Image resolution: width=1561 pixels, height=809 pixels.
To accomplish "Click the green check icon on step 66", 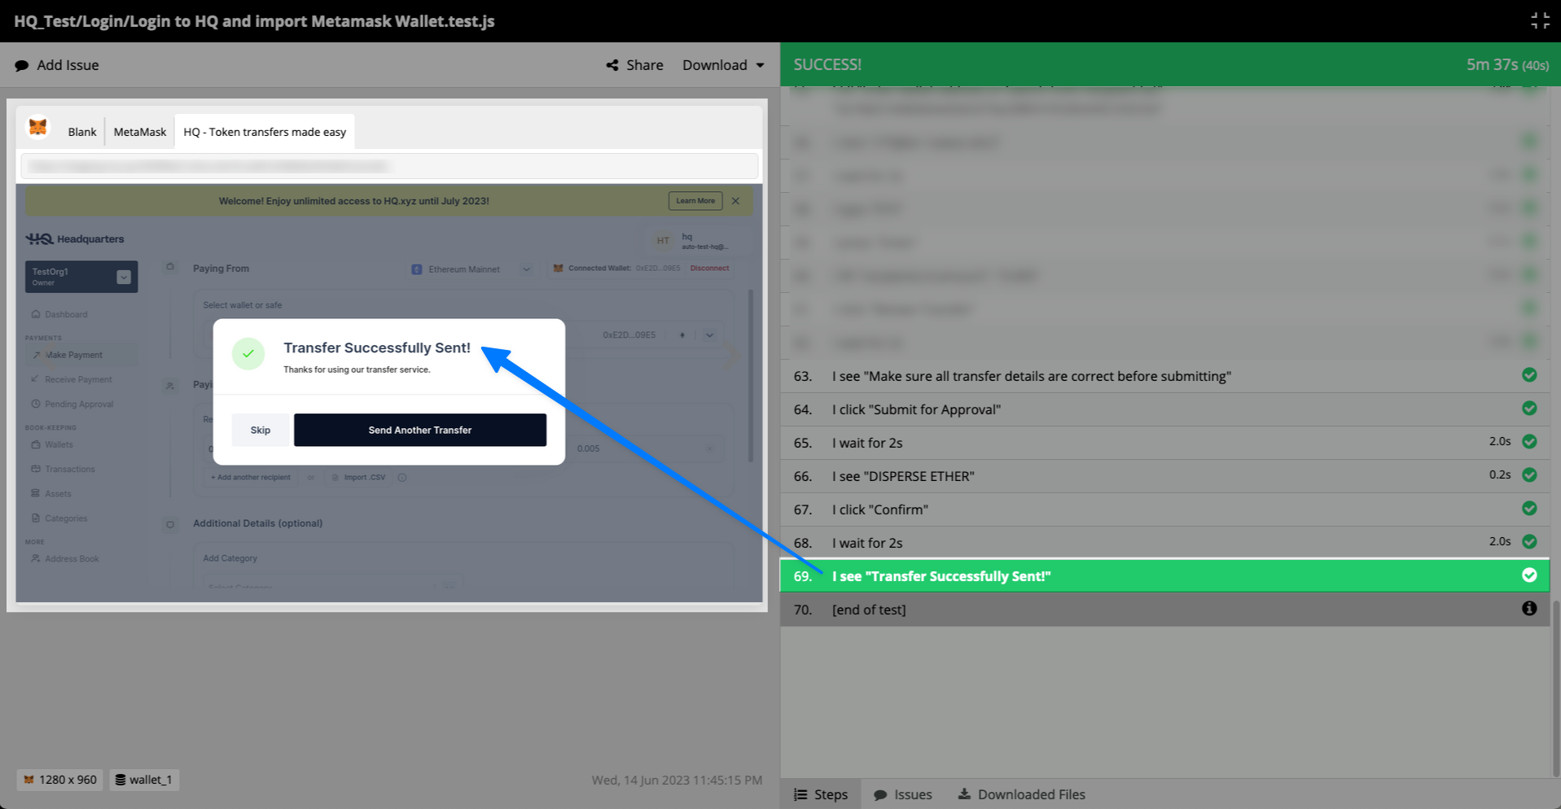I will 1529,475.
